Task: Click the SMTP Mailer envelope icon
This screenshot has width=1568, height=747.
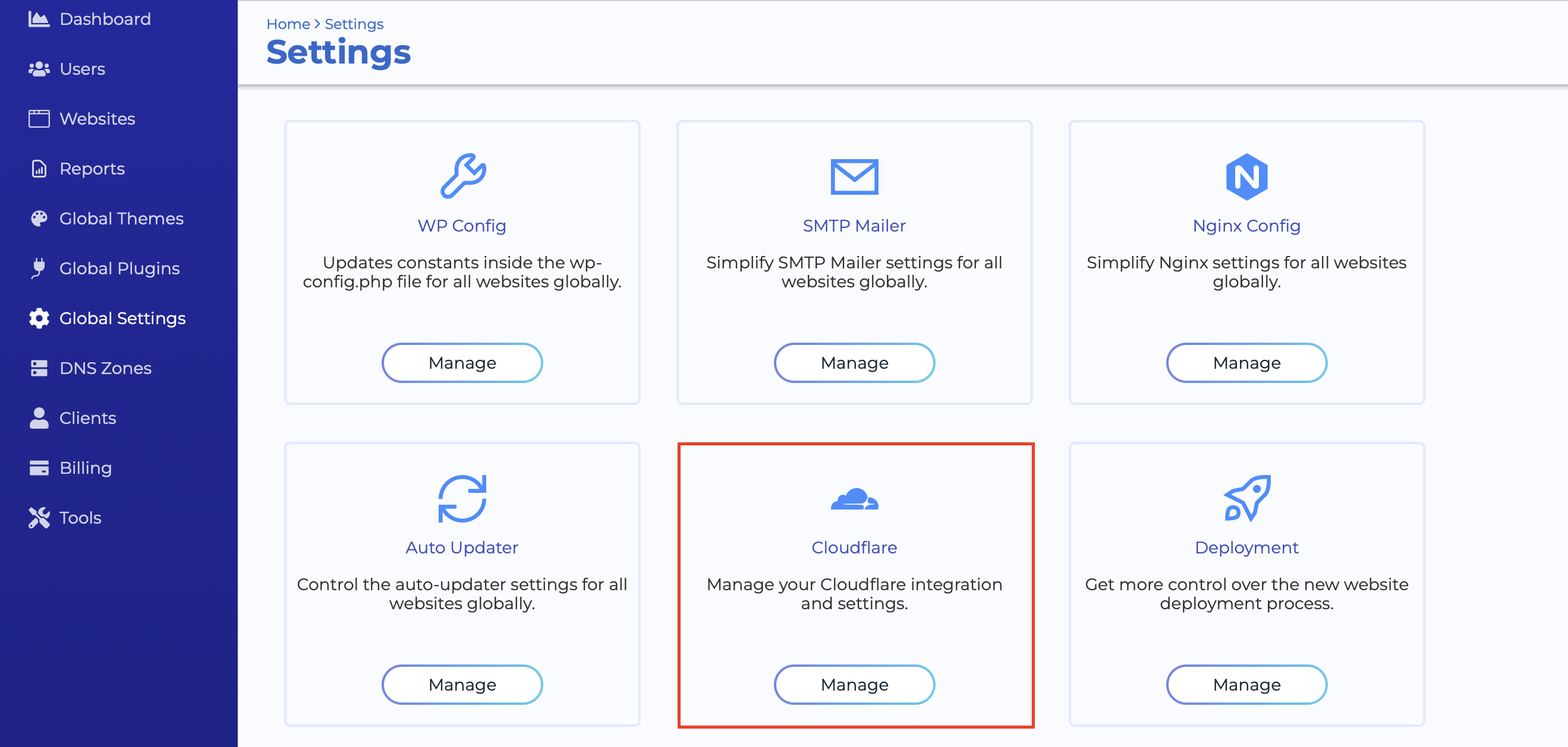Action: click(x=854, y=178)
